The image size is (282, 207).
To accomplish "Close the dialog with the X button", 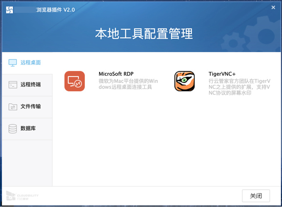I will (x=273, y=7).
